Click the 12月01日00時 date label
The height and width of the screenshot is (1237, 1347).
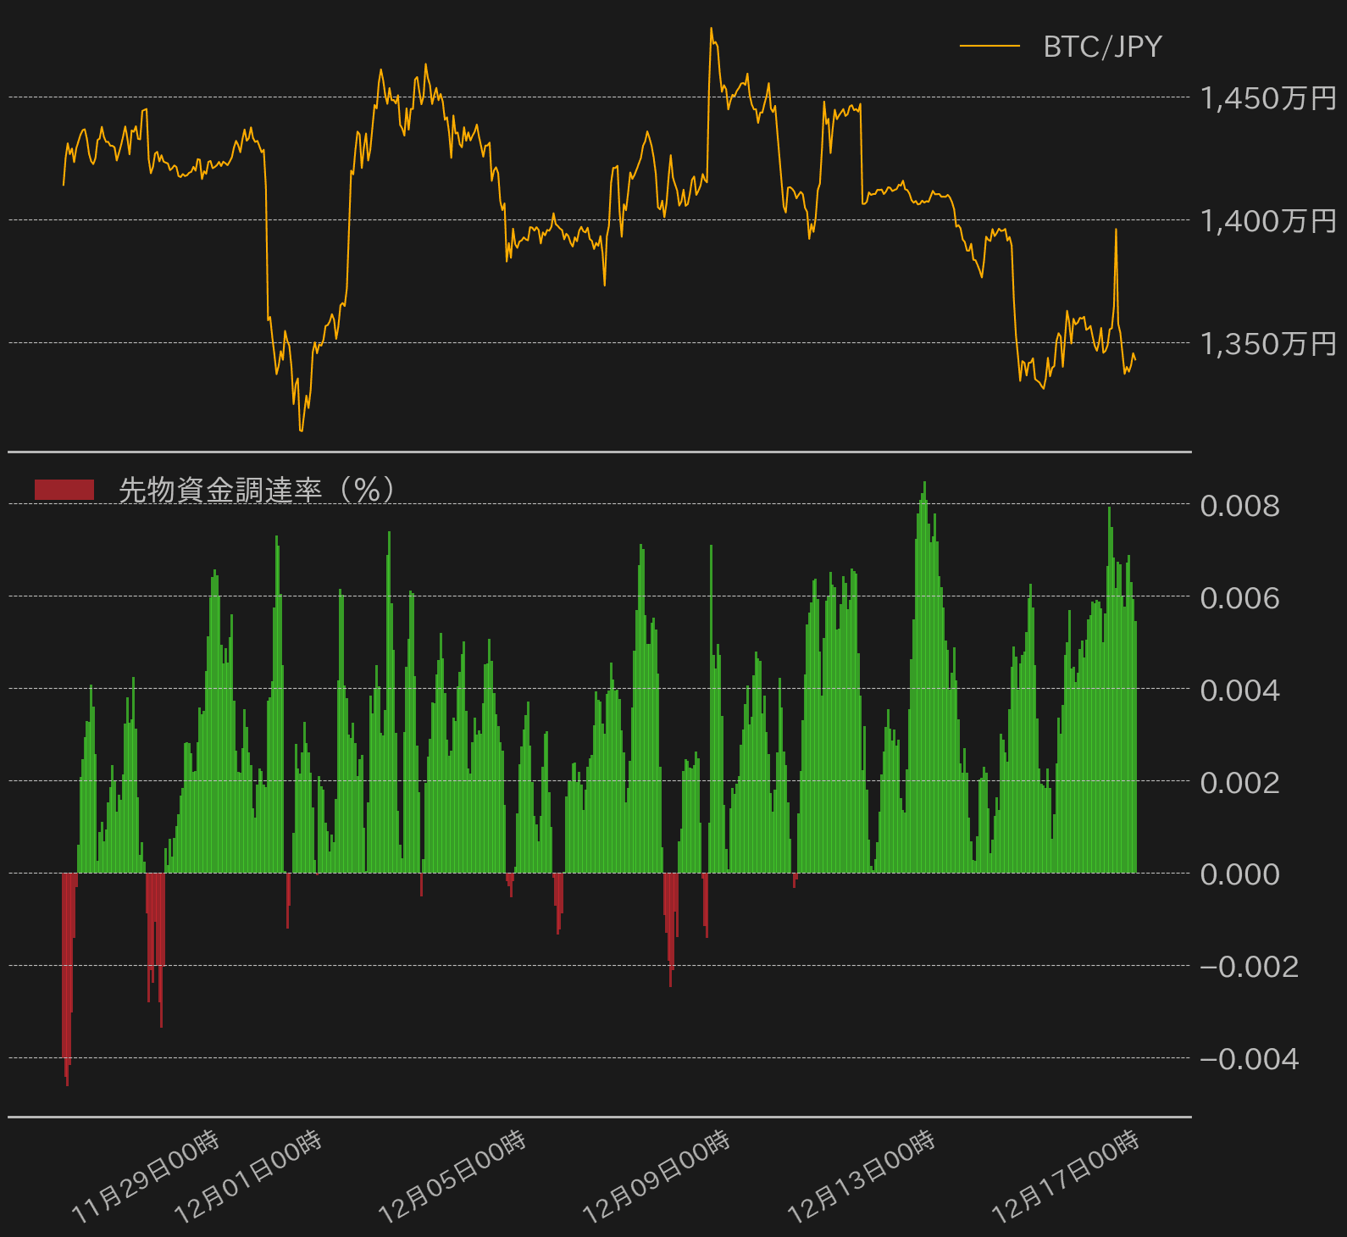point(248,1178)
